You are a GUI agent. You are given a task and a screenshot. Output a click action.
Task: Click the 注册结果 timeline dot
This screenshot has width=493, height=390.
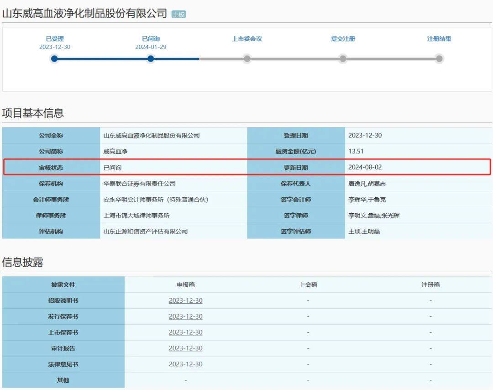(439, 58)
